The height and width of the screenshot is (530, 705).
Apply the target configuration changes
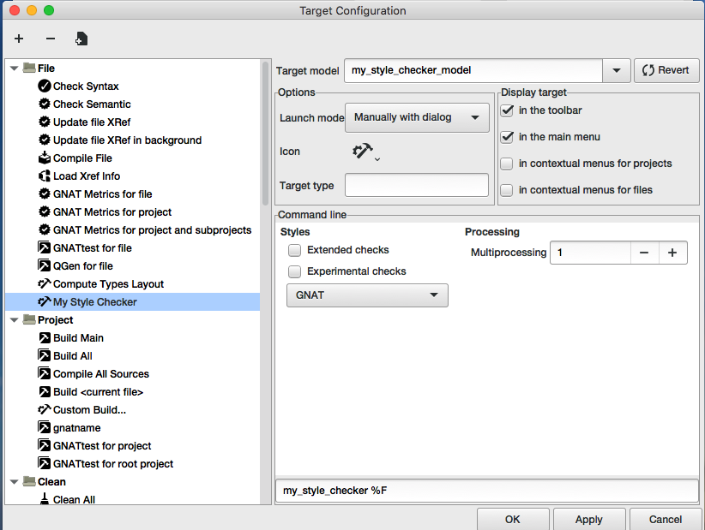[589, 519]
